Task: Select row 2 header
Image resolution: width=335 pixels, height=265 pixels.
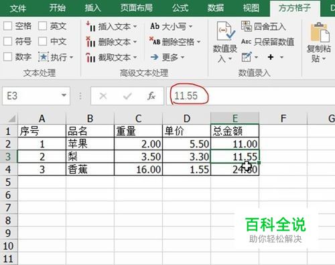Action: pos(9,144)
